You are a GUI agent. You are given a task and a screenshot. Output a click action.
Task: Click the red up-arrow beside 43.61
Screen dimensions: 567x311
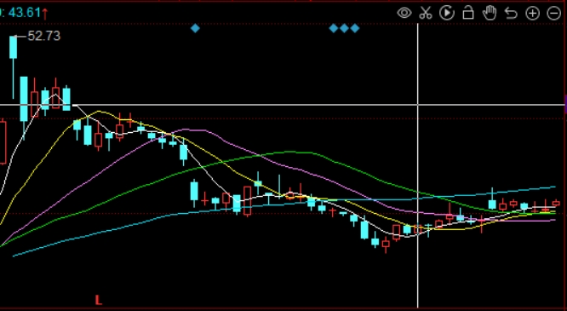[45, 14]
